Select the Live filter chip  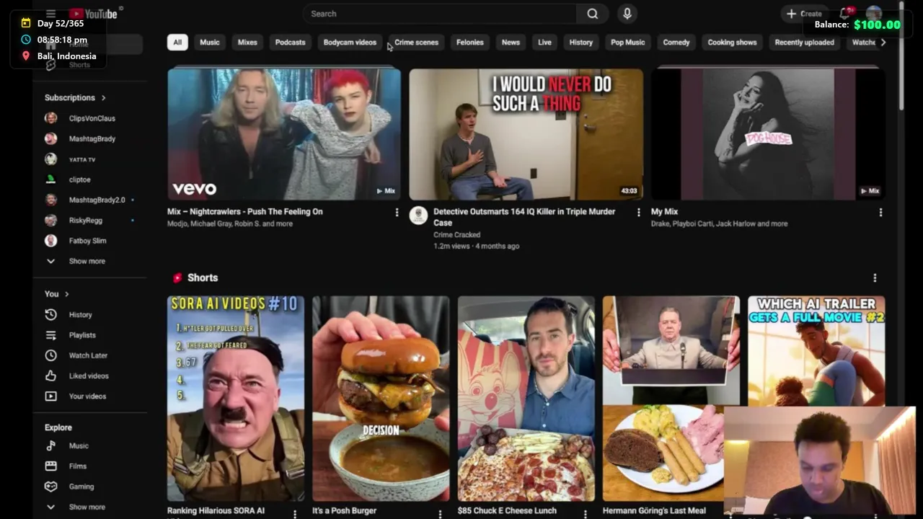[x=544, y=42]
